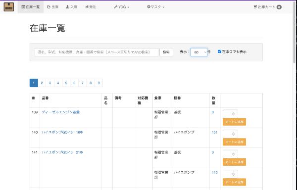Go to the 入庫 page
Viewport: 297px width, 190px height.
pos(71,7)
